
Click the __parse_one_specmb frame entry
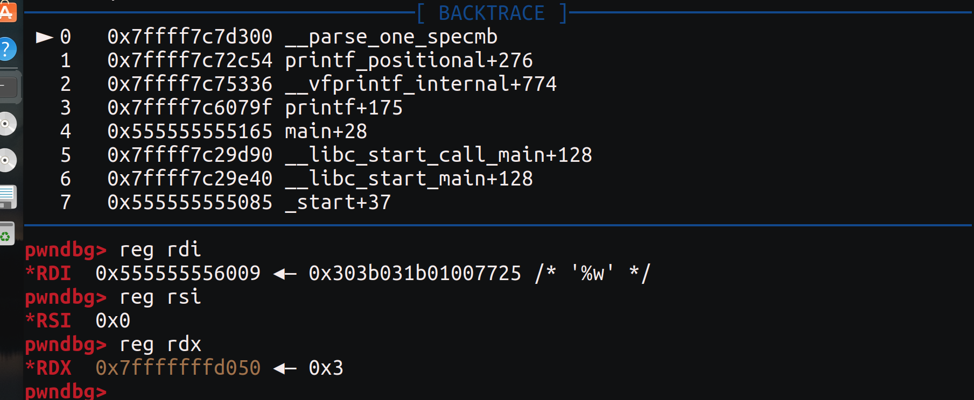click(391, 37)
